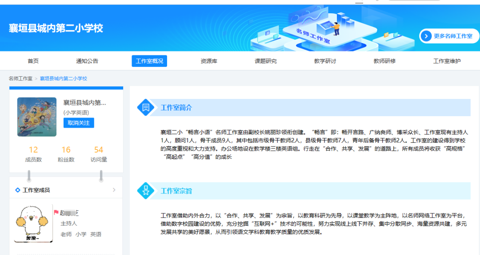Open the 课题研究 tab

coord(265,61)
